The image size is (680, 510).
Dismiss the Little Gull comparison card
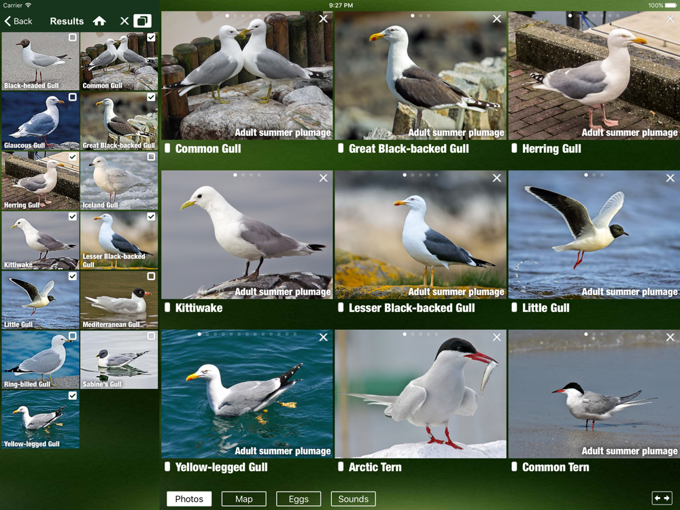[x=670, y=177]
